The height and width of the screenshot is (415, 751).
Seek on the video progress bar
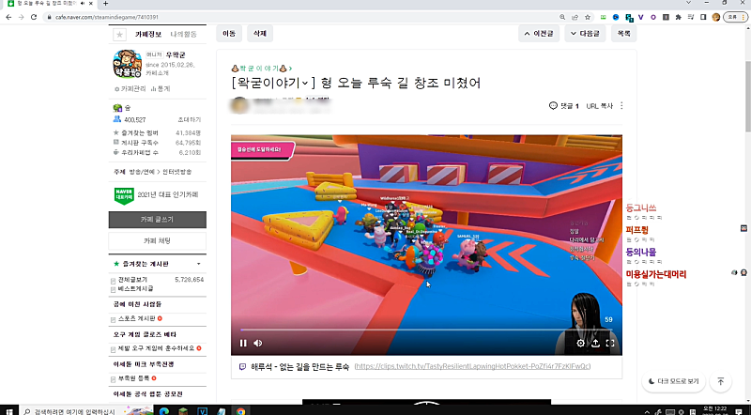click(x=426, y=330)
